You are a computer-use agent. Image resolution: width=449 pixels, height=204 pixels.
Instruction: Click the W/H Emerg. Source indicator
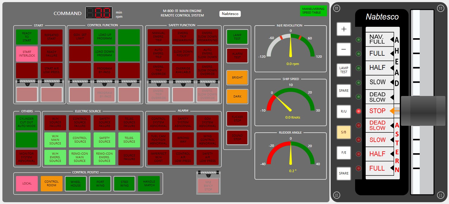[x=55, y=157]
